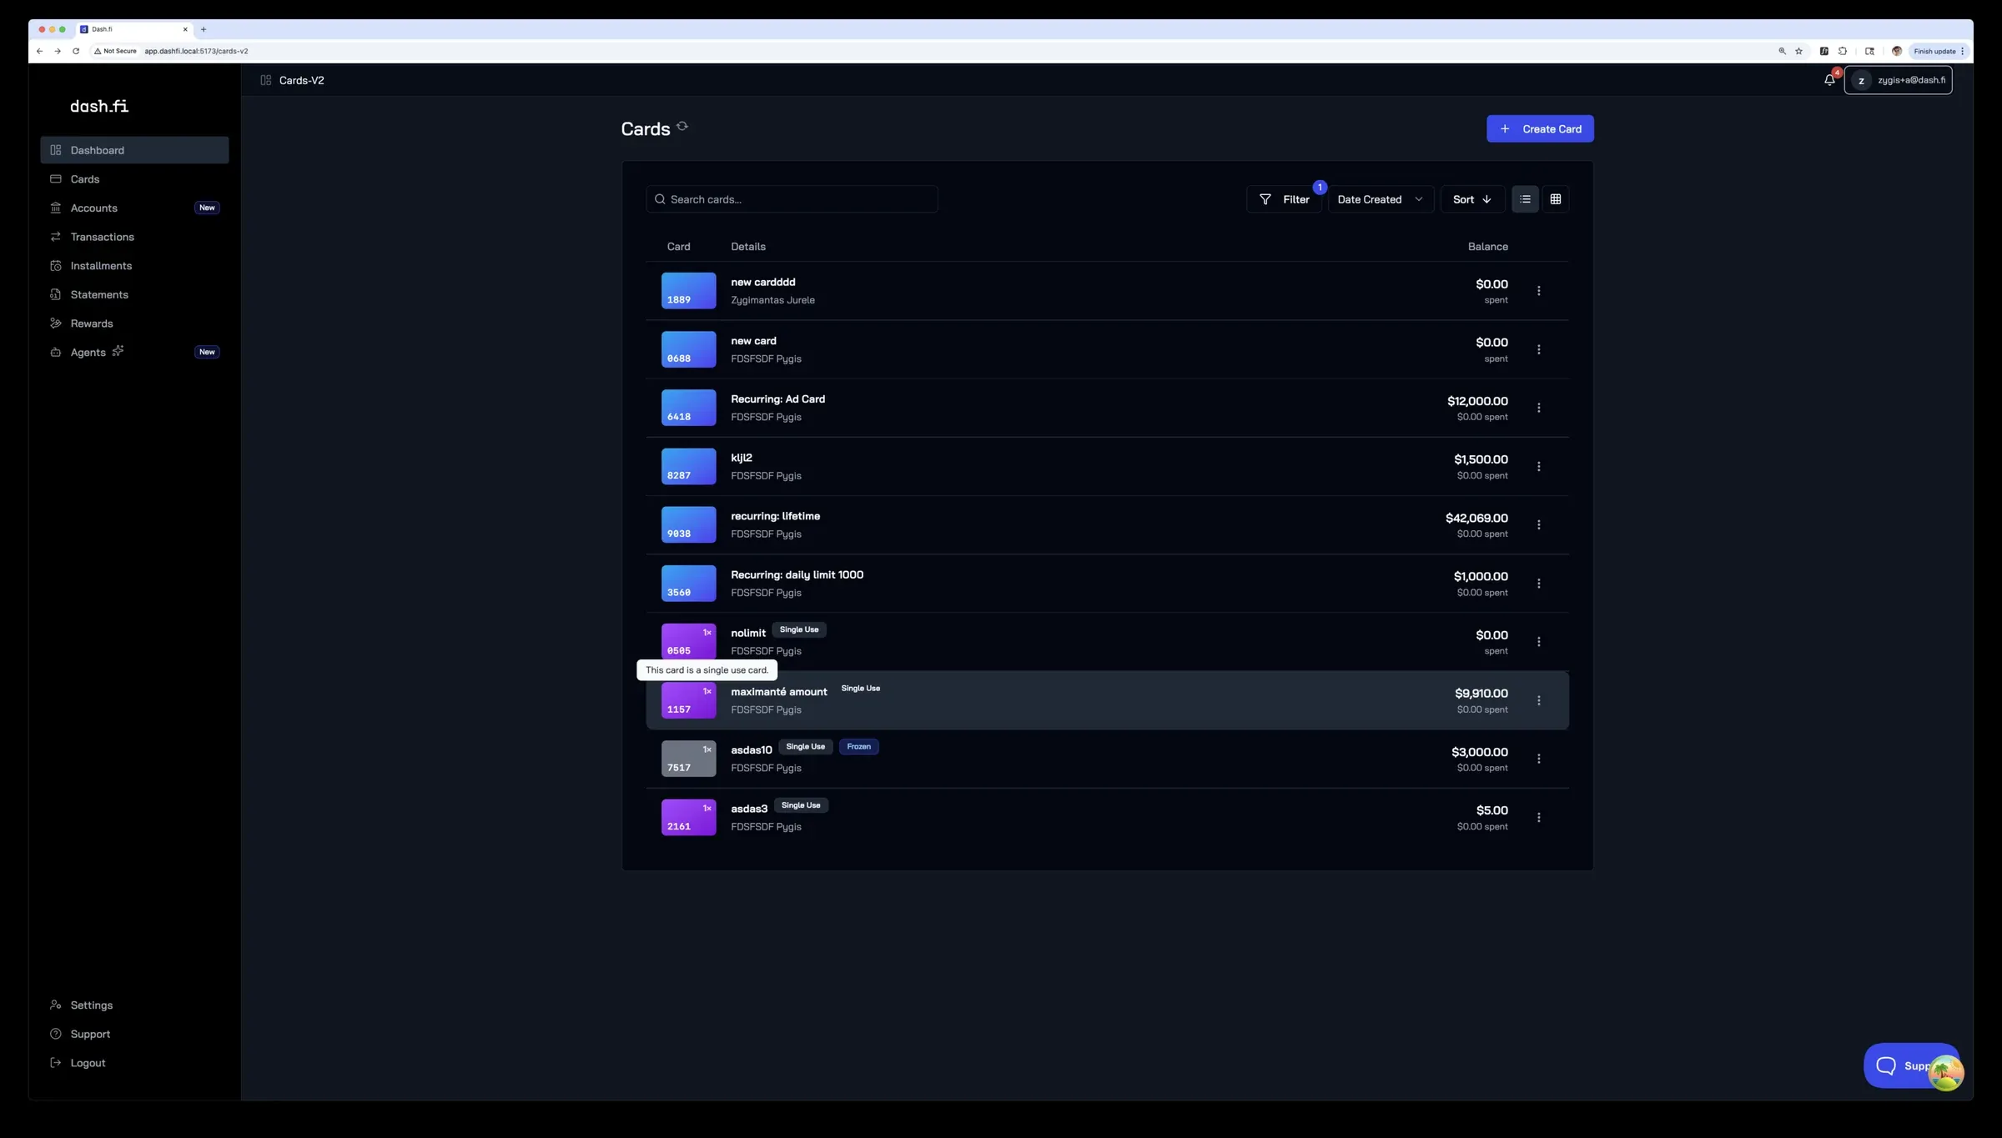This screenshot has height=1138, width=2002.
Task: Open options menu for Recurring: Ad Card
Action: pyautogui.click(x=1538, y=408)
